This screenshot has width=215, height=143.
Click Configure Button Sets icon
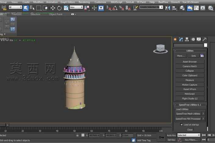pos(202,56)
